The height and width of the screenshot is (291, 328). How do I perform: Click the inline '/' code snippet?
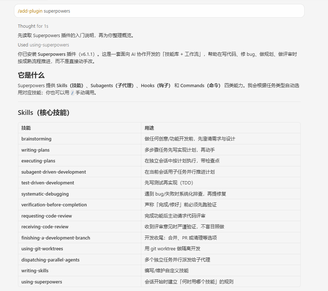point(72,93)
